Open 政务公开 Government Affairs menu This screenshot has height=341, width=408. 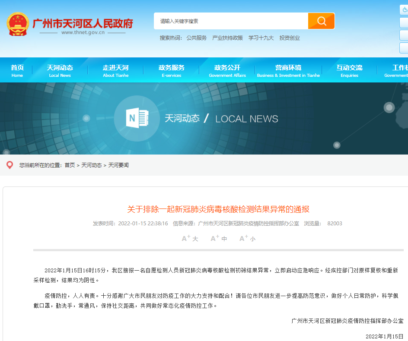point(227,71)
